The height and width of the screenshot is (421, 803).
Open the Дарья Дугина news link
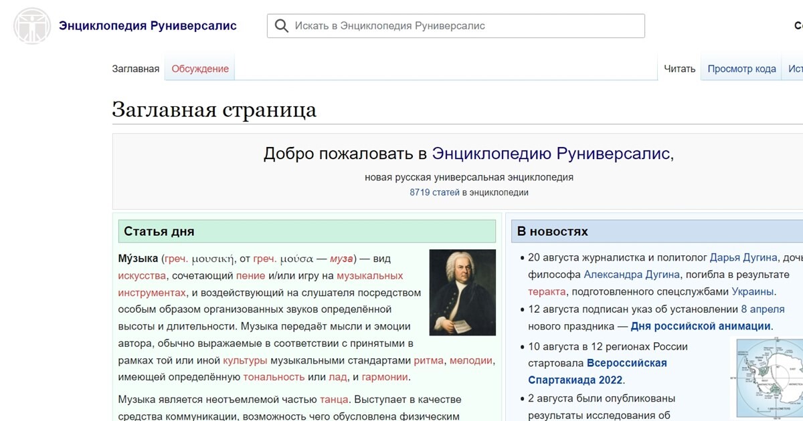[x=743, y=257]
